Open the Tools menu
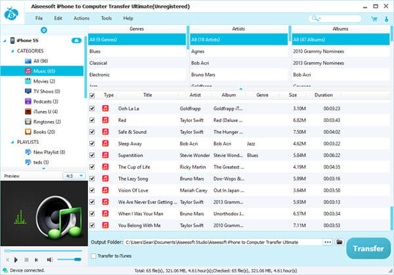 click(106, 18)
